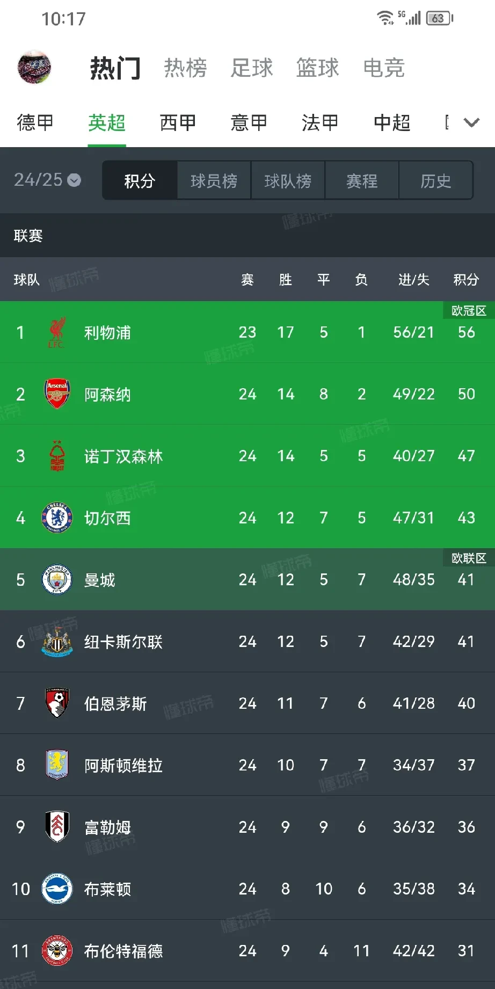The height and width of the screenshot is (989, 495).
Task: Open the user profile avatar
Action: [34, 68]
